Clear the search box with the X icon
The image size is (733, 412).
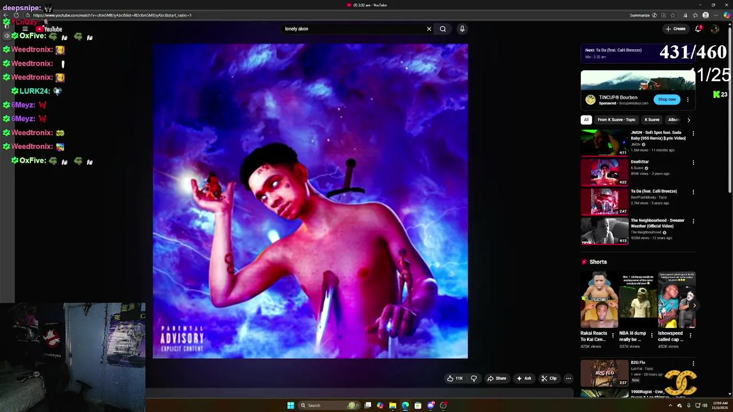(x=429, y=29)
